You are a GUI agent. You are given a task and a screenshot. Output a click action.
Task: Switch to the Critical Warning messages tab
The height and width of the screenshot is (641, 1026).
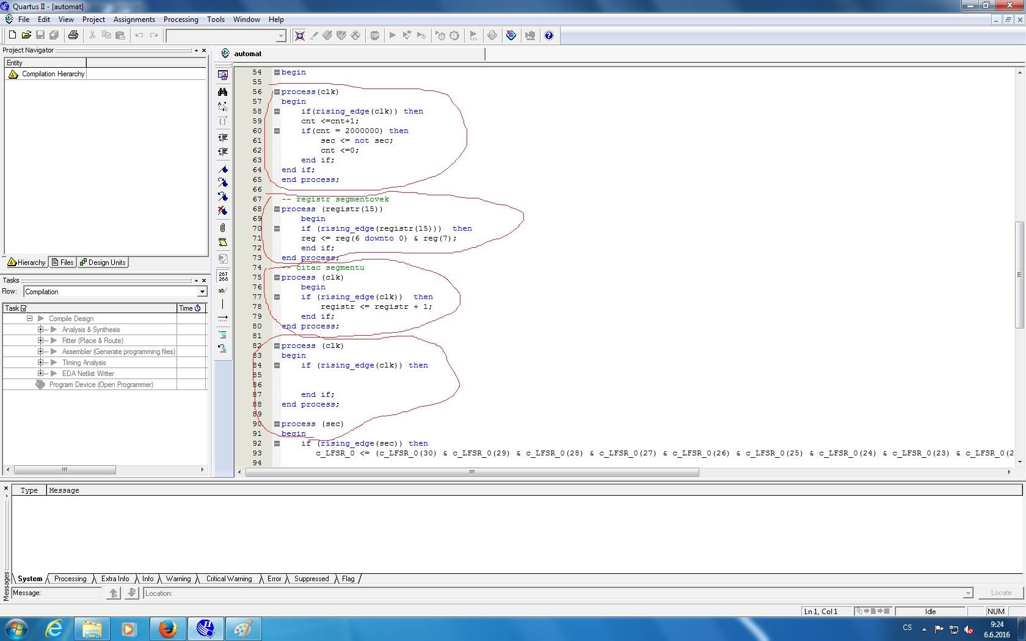click(x=228, y=579)
